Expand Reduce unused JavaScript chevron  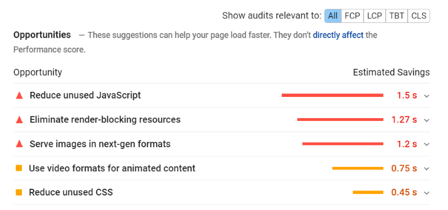(x=427, y=96)
